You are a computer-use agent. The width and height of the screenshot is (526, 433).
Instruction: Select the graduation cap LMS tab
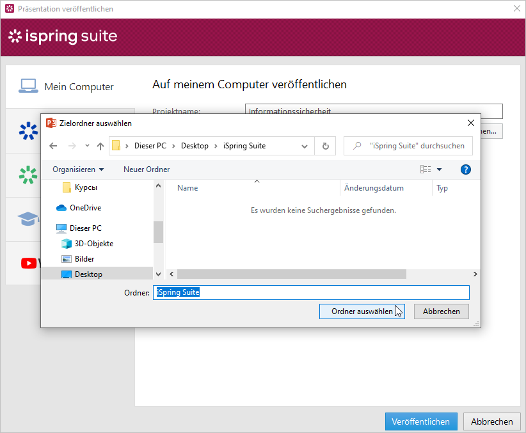pos(28,219)
